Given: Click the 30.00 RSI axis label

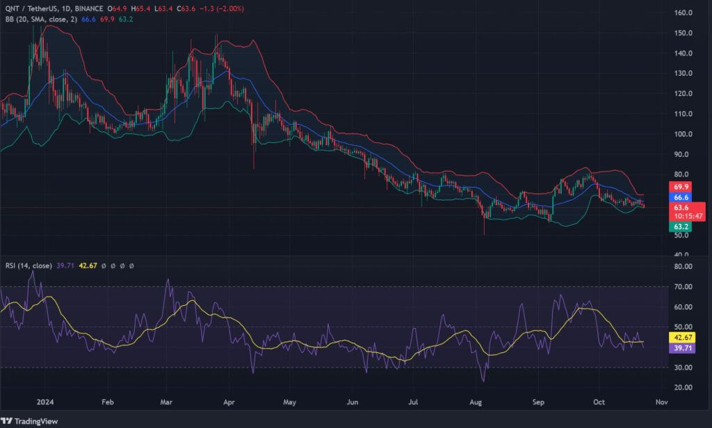Looking at the screenshot, I should 683,367.
